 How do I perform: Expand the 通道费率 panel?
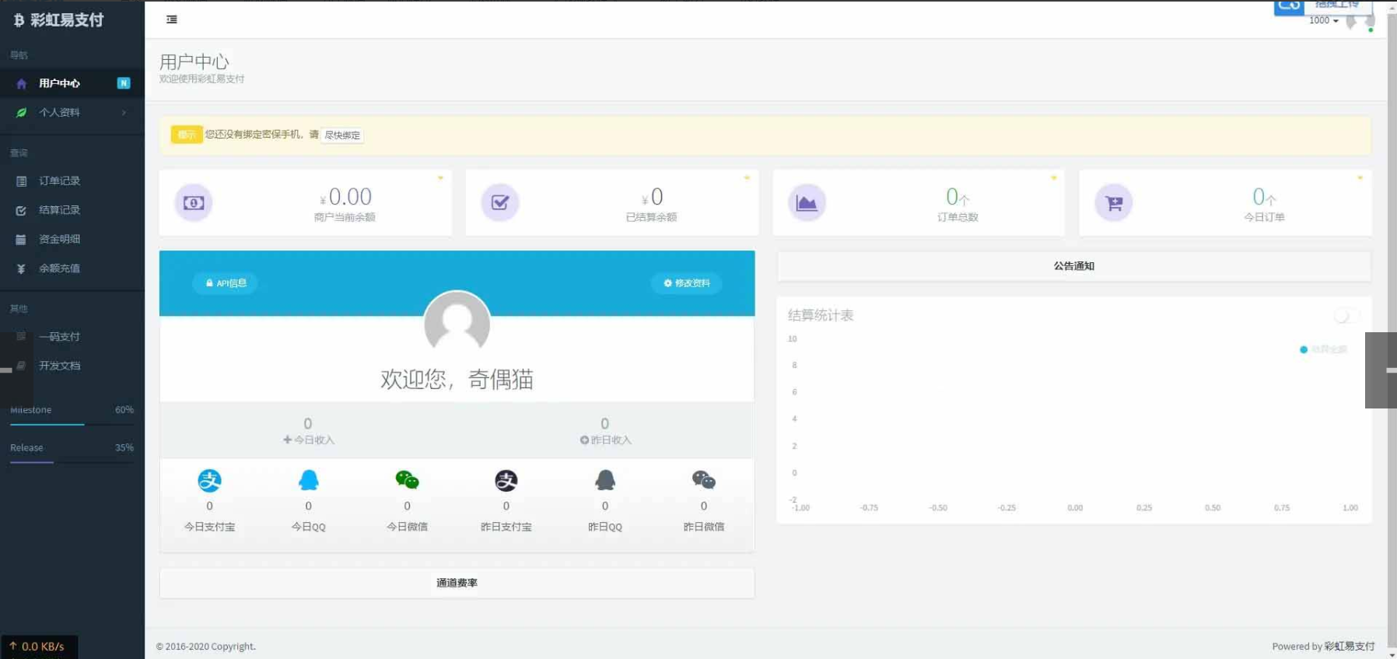tap(457, 583)
